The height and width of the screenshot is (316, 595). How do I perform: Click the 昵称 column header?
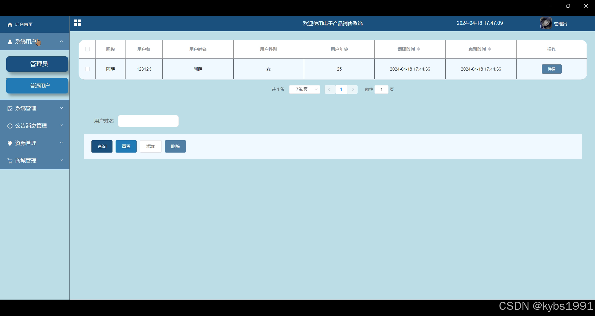click(x=111, y=49)
